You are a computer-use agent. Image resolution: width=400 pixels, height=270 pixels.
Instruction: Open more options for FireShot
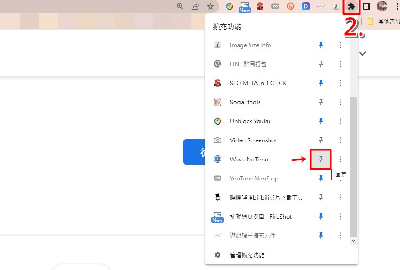click(340, 216)
